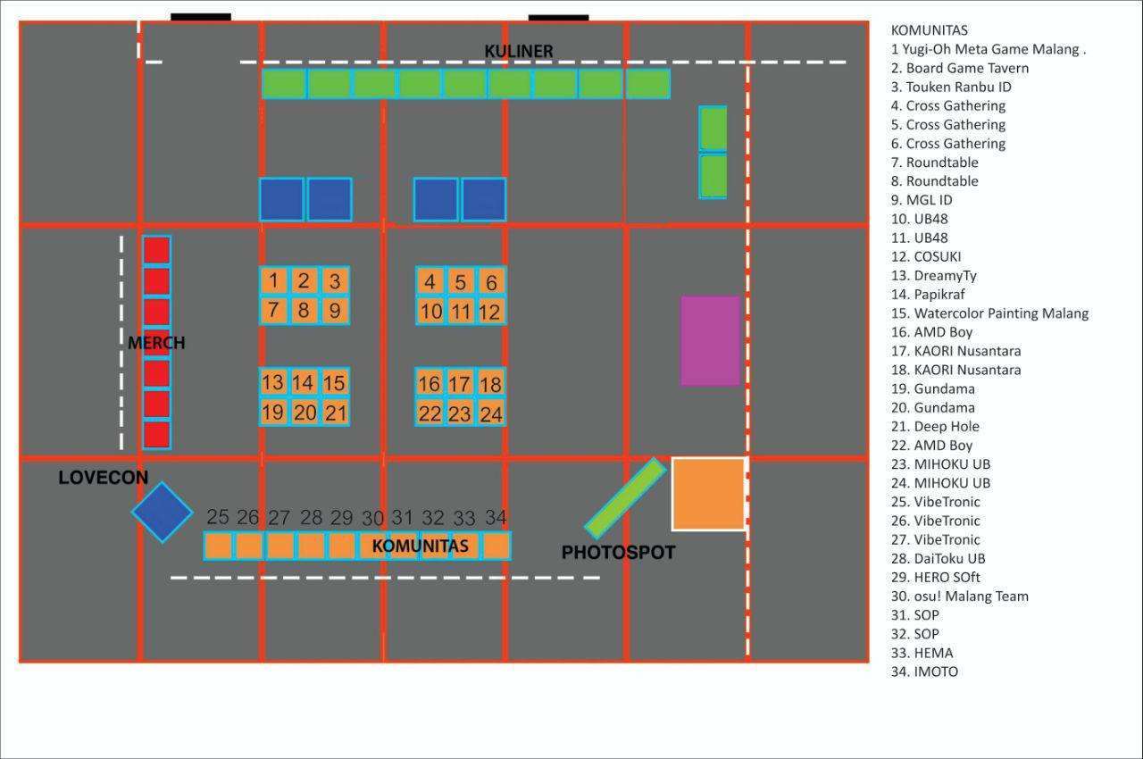Click the MERCH label text
1143x759 pixels.
click(x=156, y=343)
